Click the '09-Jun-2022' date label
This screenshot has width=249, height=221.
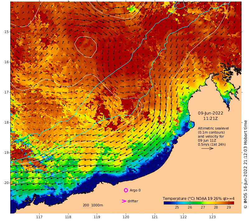[x=210, y=113]
